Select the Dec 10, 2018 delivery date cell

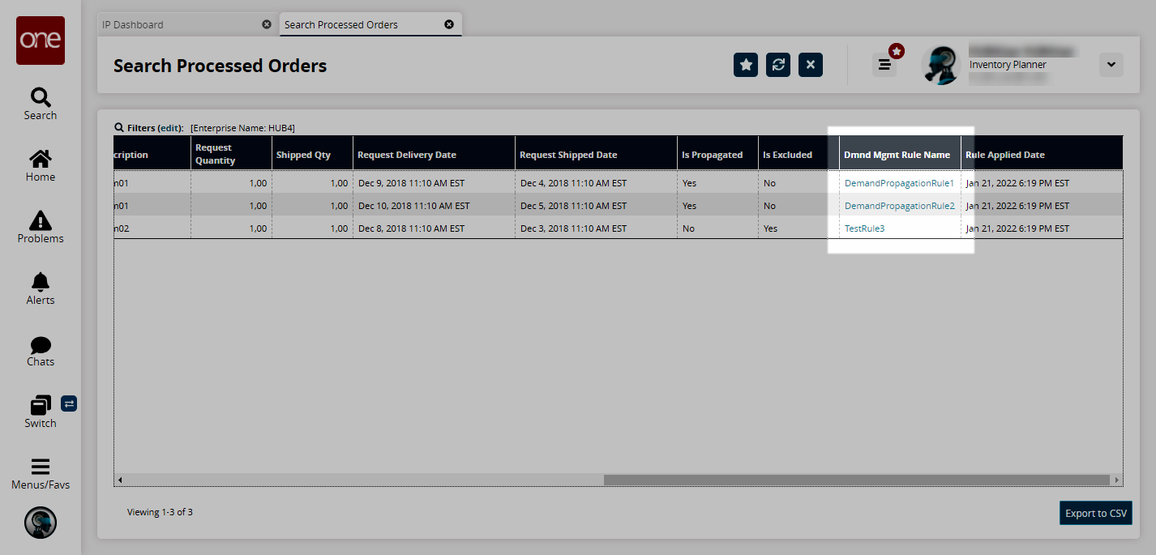click(434, 206)
